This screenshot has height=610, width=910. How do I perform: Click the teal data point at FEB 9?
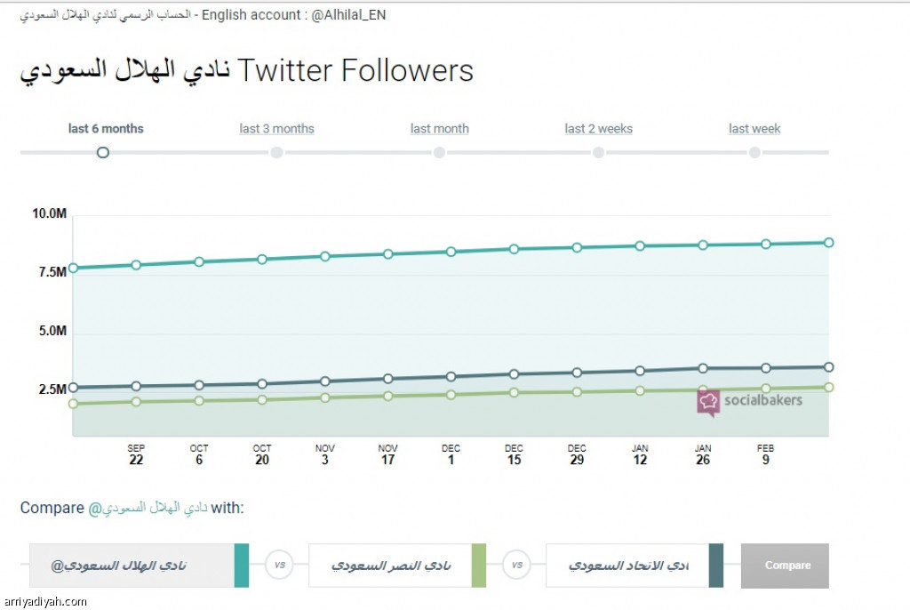765,244
